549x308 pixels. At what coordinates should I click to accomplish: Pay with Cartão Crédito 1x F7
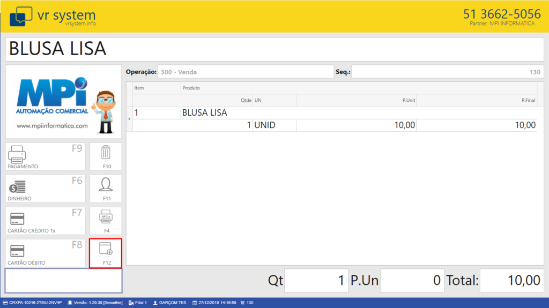click(x=46, y=221)
